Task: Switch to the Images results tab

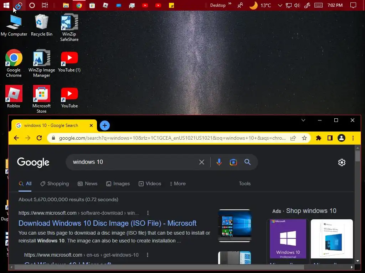Action: 118,184
